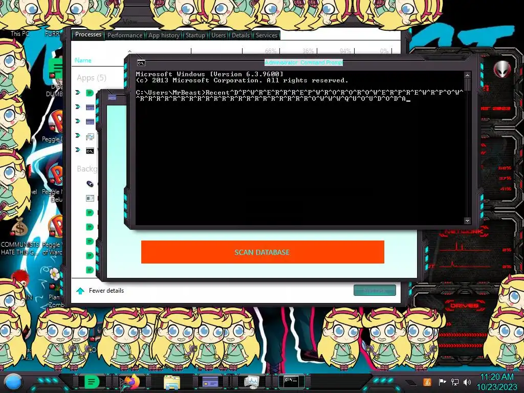The width and height of the screenshot is (524, 393).
Task: Sort by the 66% CPU column header
Action: 271,51
